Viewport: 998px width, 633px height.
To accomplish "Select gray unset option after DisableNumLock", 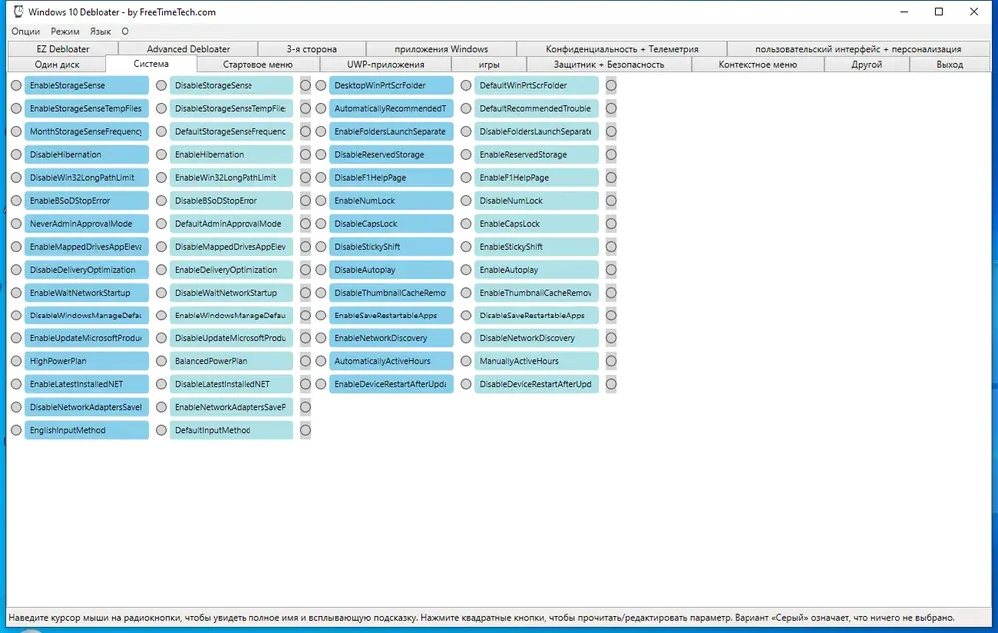I will tap(611, 200).
